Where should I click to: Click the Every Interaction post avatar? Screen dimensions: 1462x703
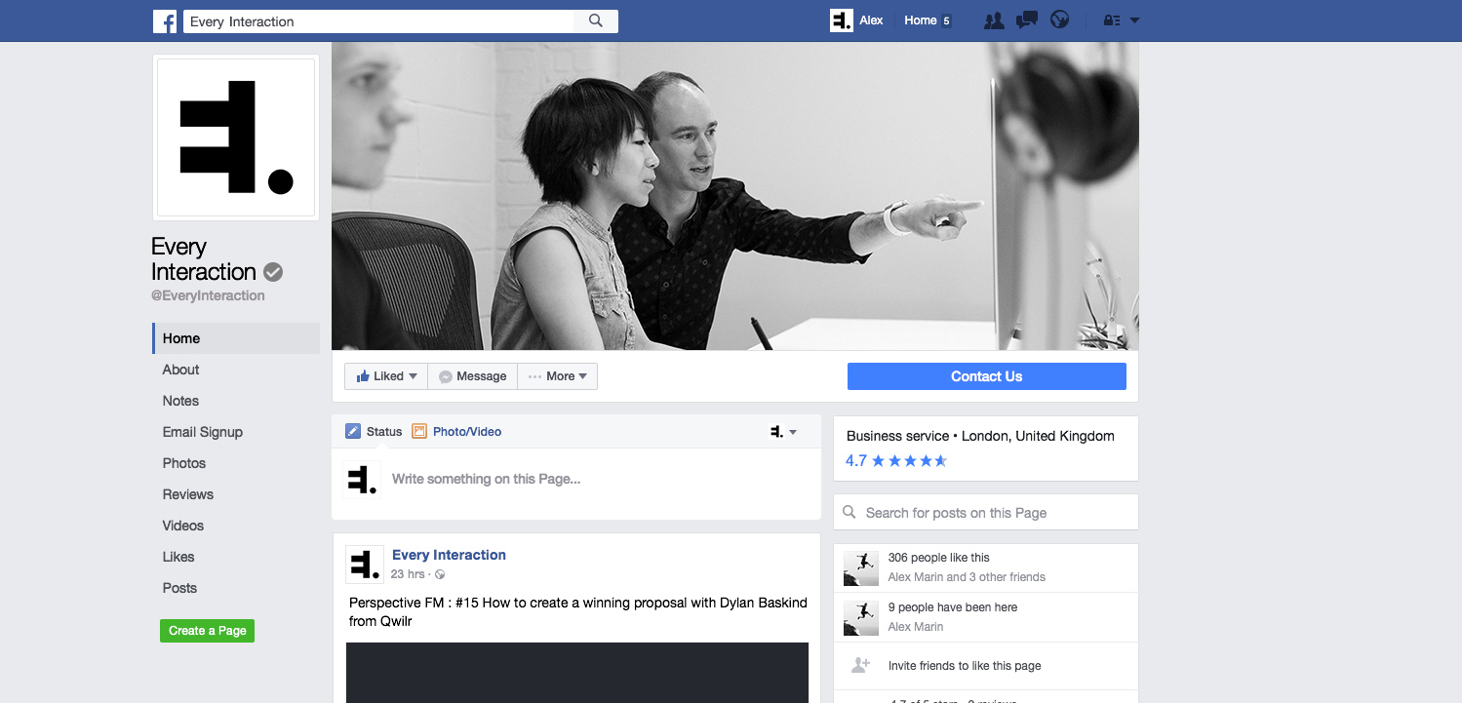click(365, 565)
